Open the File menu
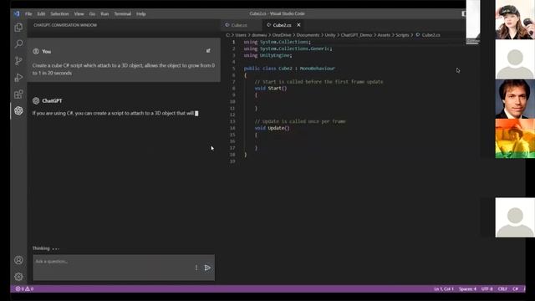The image size is (535, 301). (28, 14)
